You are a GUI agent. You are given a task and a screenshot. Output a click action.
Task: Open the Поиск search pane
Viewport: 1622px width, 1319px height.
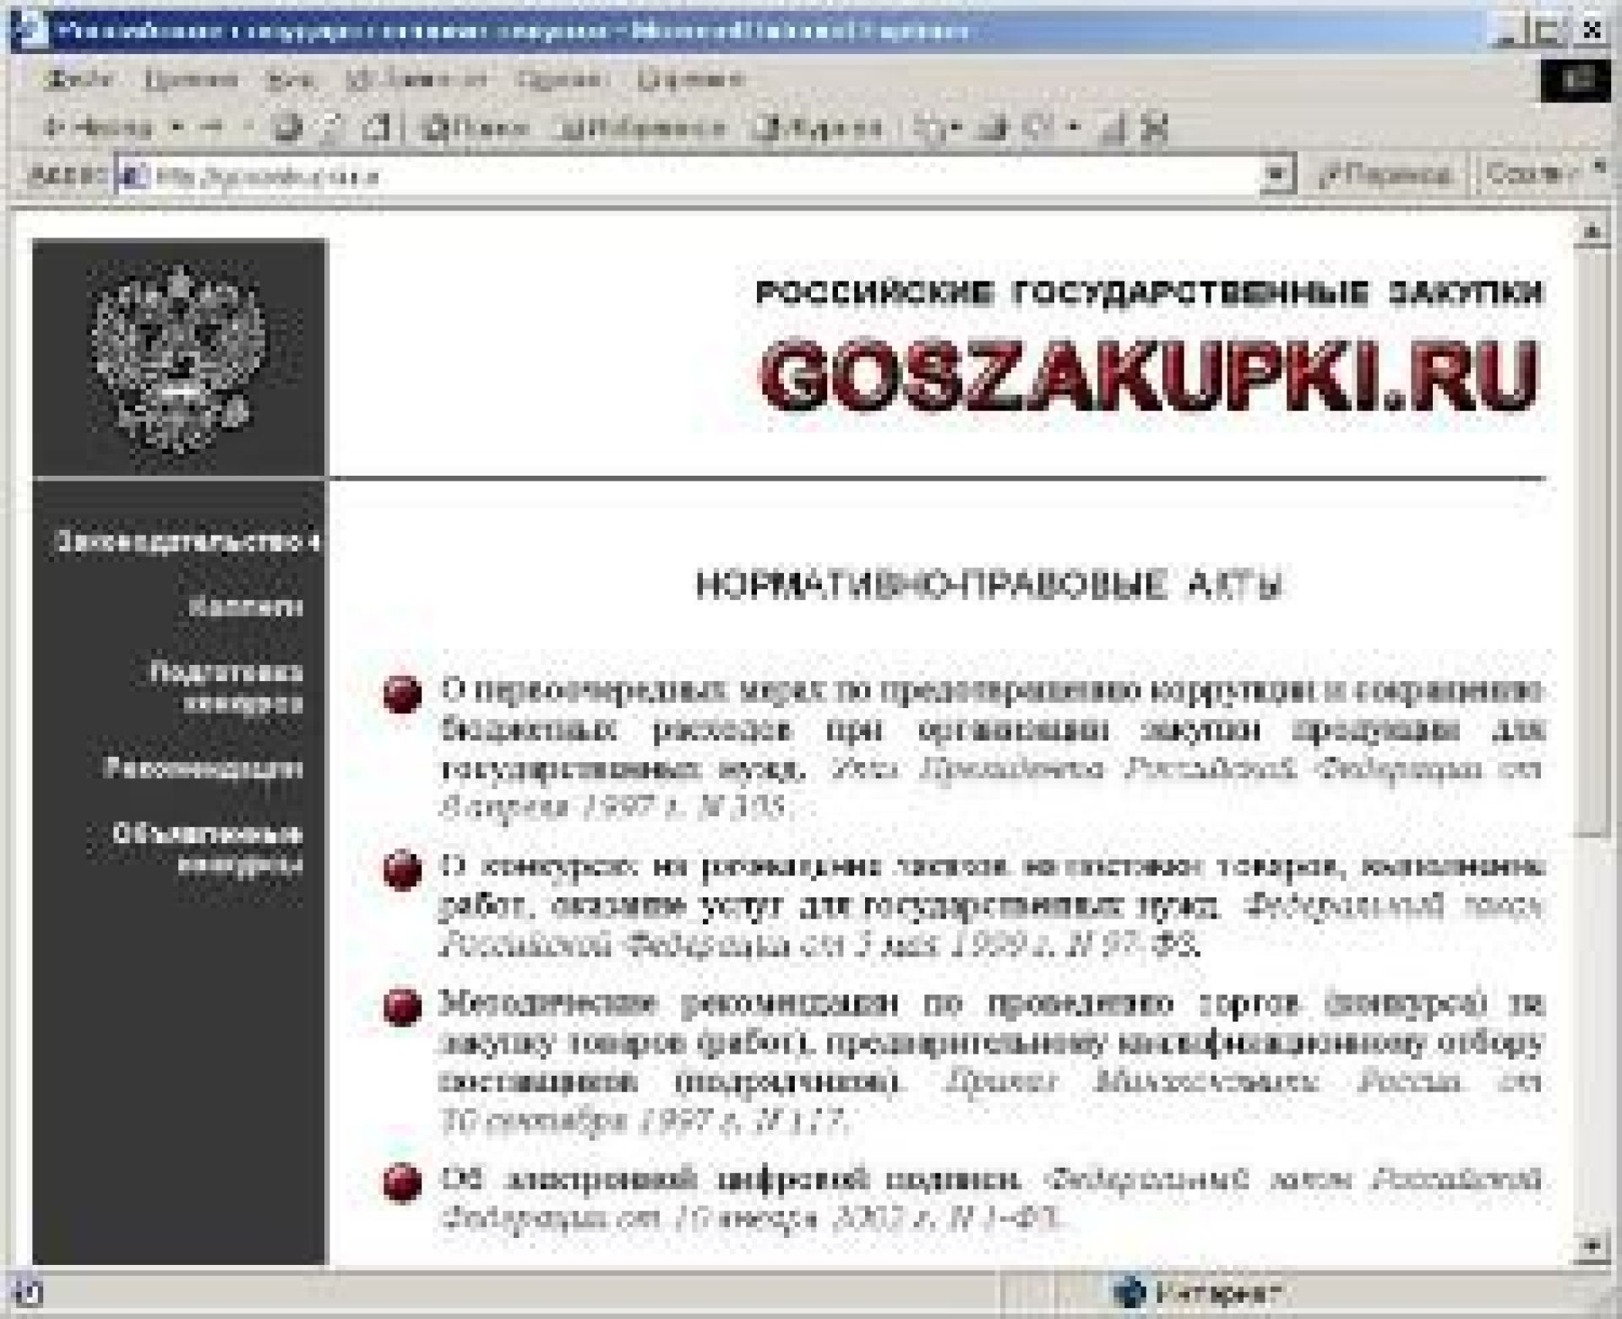coord(476,128)
